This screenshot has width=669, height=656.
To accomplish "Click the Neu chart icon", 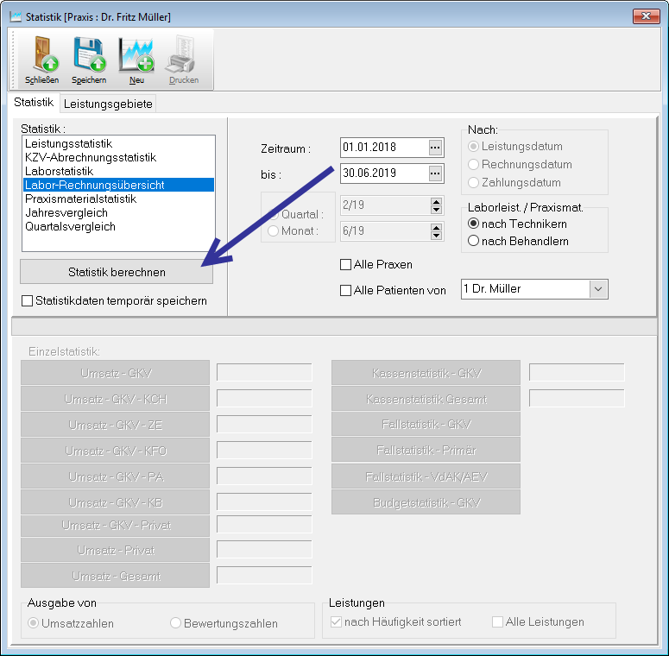I will [x=136, y=54].
